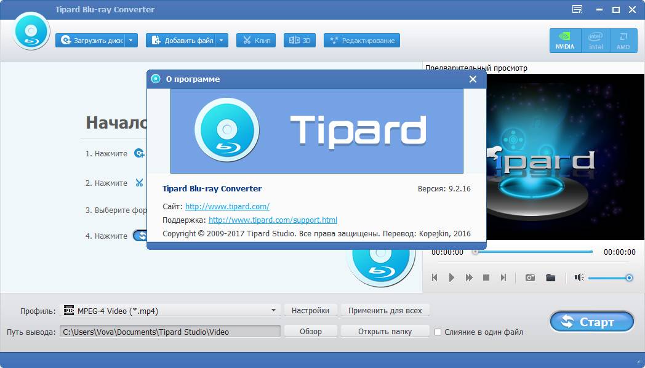Toggle AMD acceleration
The width and height of the screenshot is (645, 368).
[623, 40]
